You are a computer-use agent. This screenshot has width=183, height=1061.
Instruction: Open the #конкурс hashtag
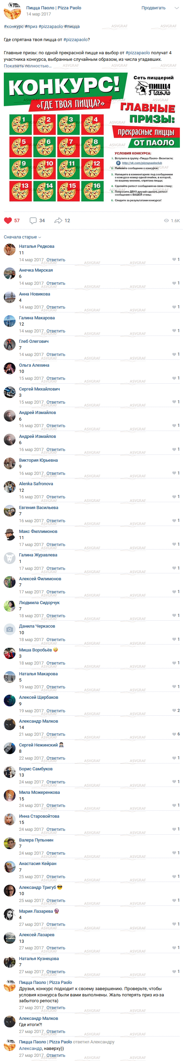(x=13, y=26)
